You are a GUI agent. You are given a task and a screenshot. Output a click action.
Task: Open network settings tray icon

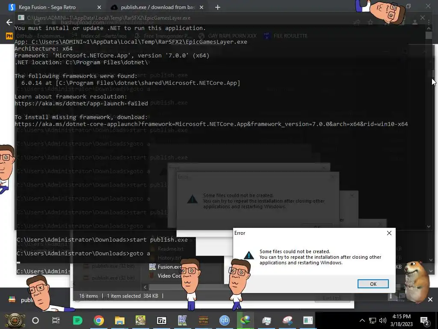click(x=373, y=320)
